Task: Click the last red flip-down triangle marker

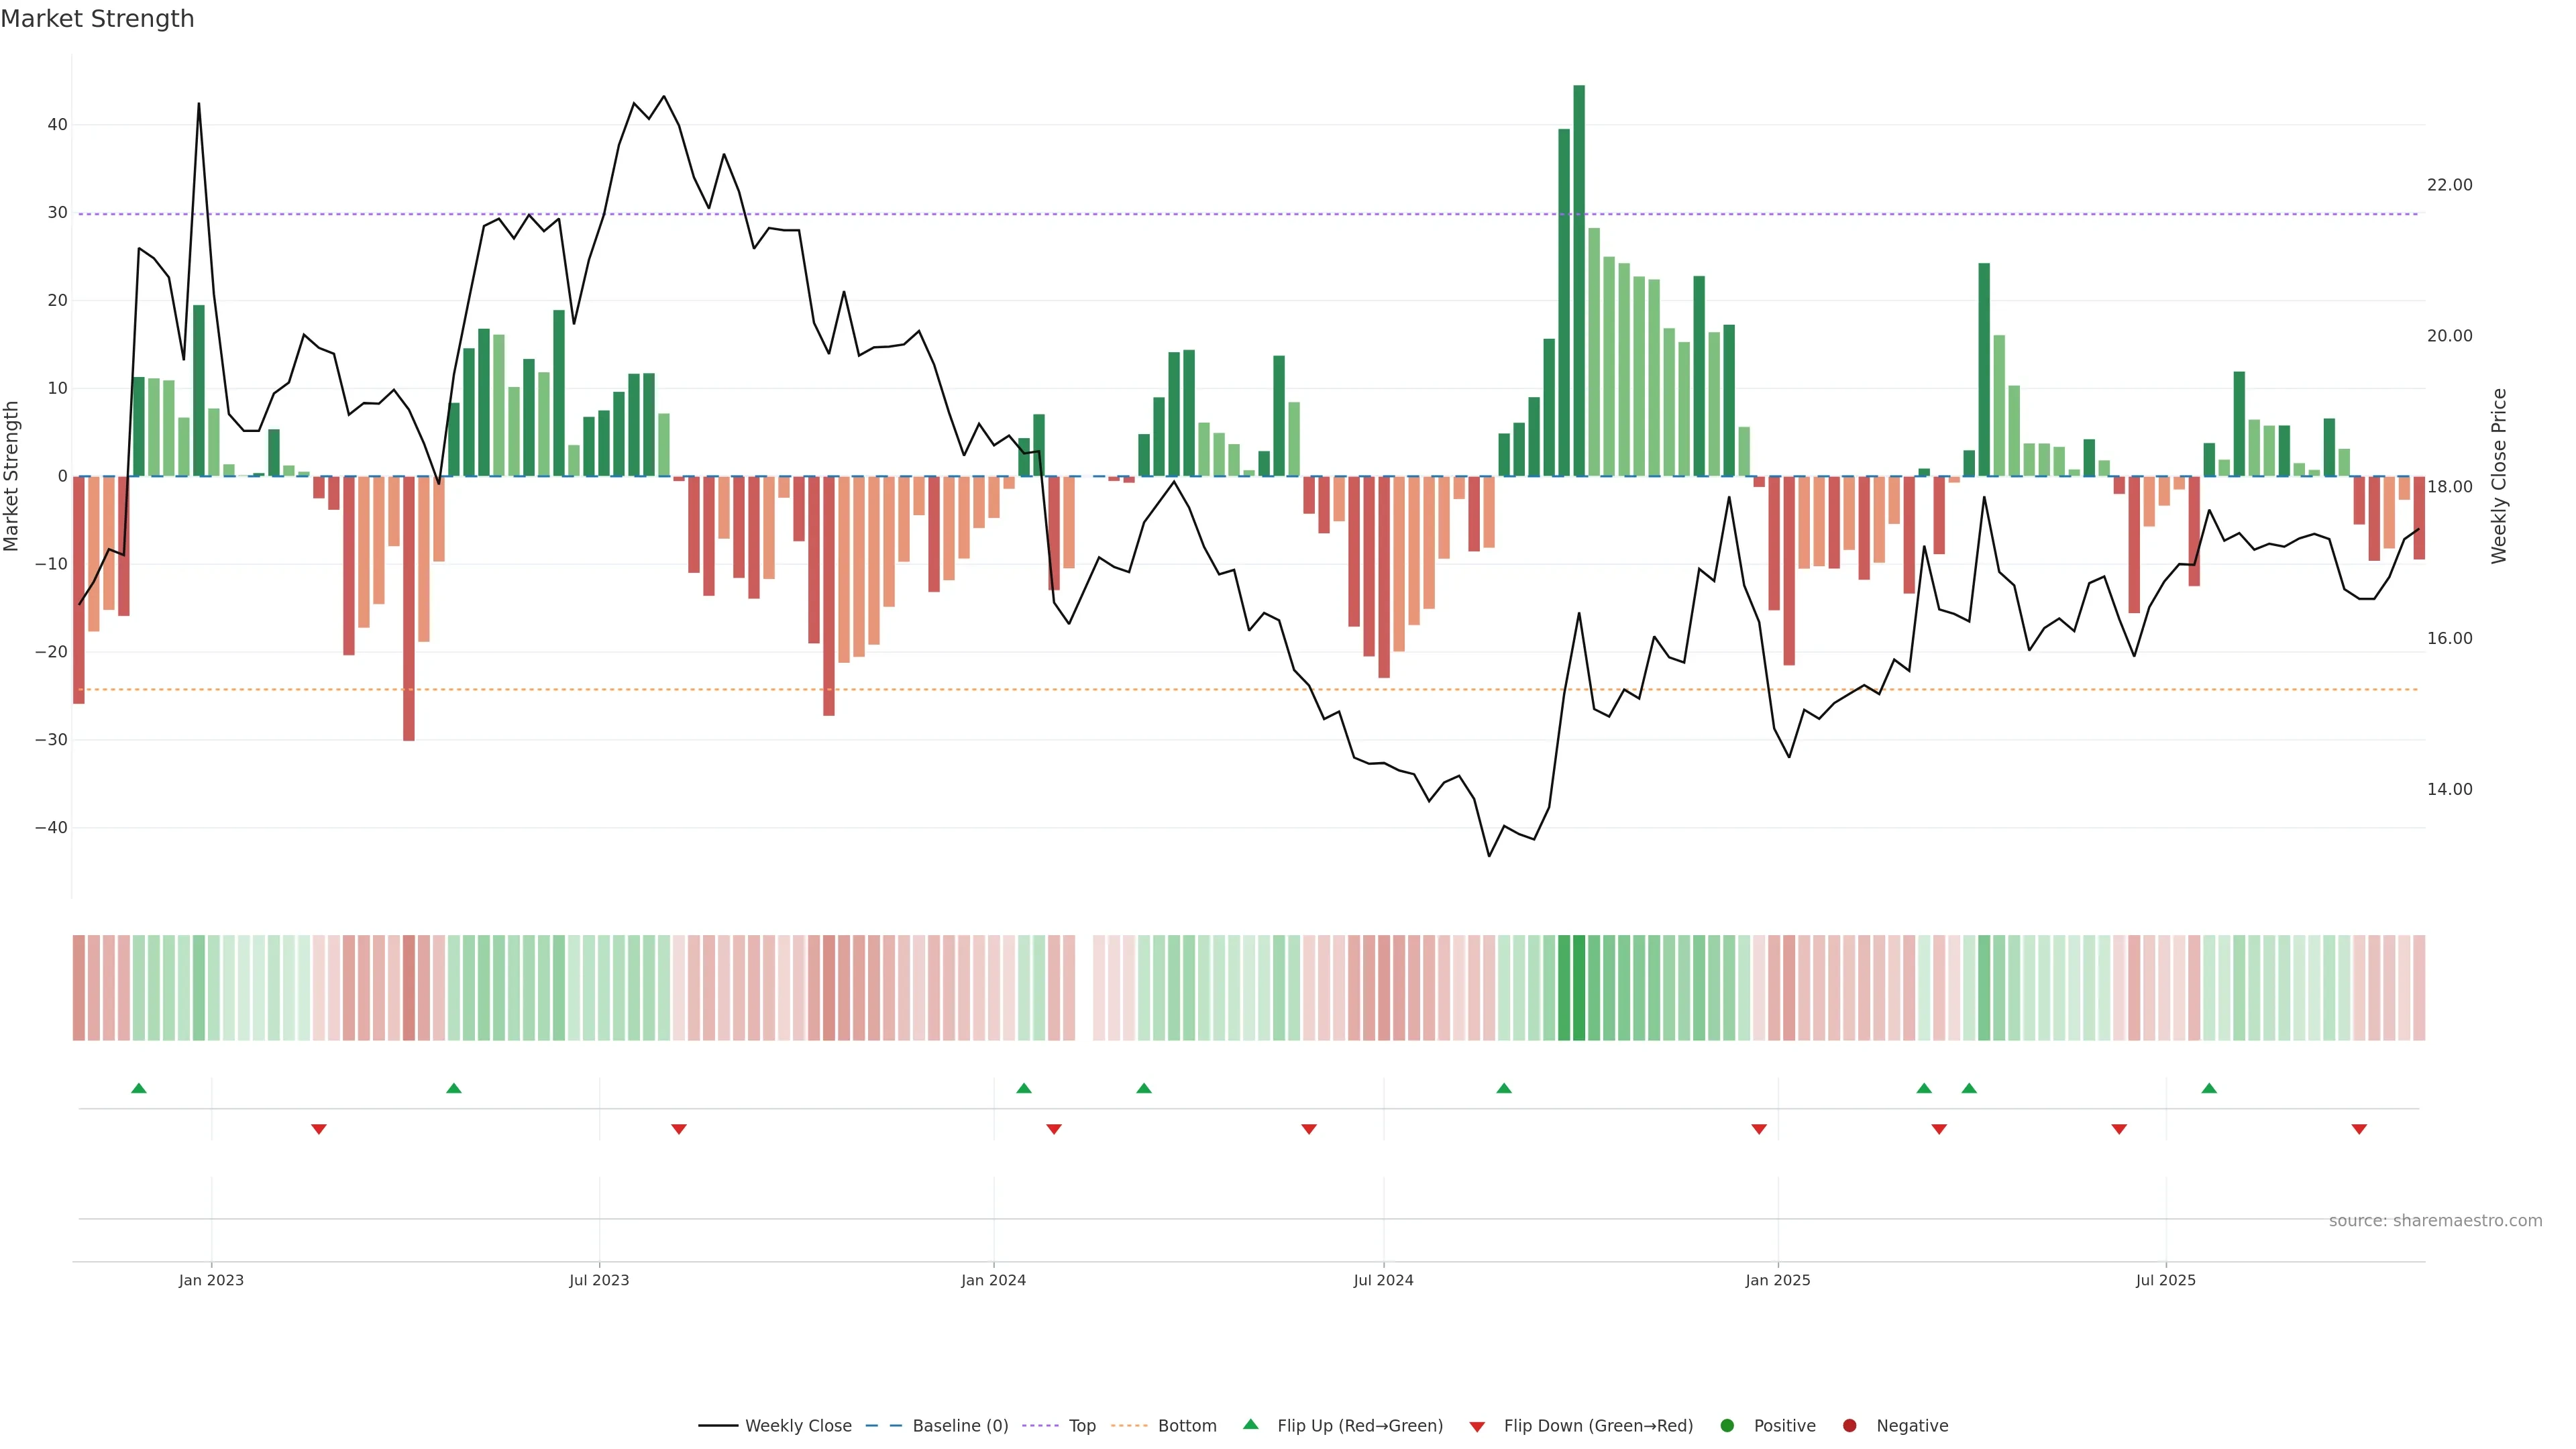Action: pos(2359,1129)
